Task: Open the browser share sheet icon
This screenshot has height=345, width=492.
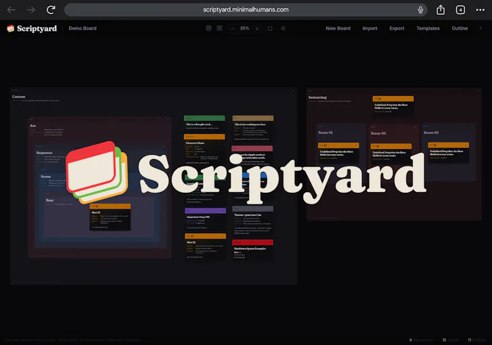Action: pyautogui.click(x=440, y=10)
